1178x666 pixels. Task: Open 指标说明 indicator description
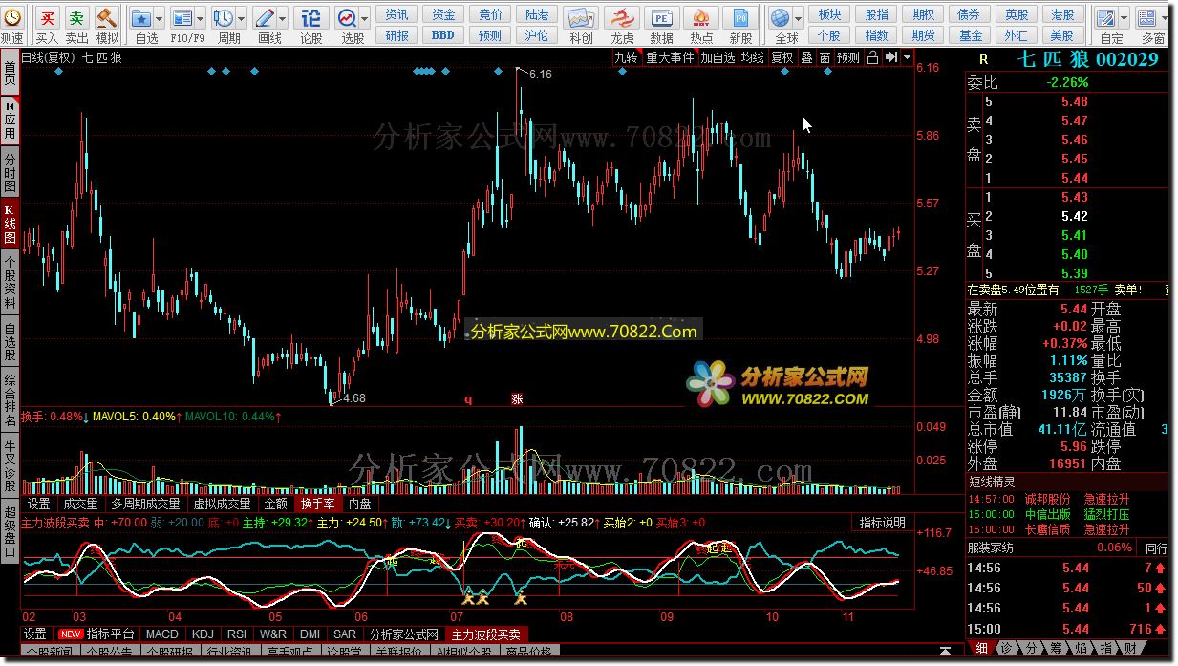pyautogui.click(x=882, y=523)
